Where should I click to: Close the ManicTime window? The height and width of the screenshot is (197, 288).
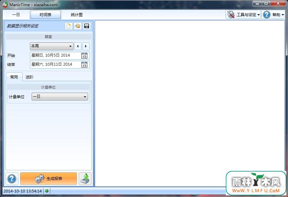point(278,3)
